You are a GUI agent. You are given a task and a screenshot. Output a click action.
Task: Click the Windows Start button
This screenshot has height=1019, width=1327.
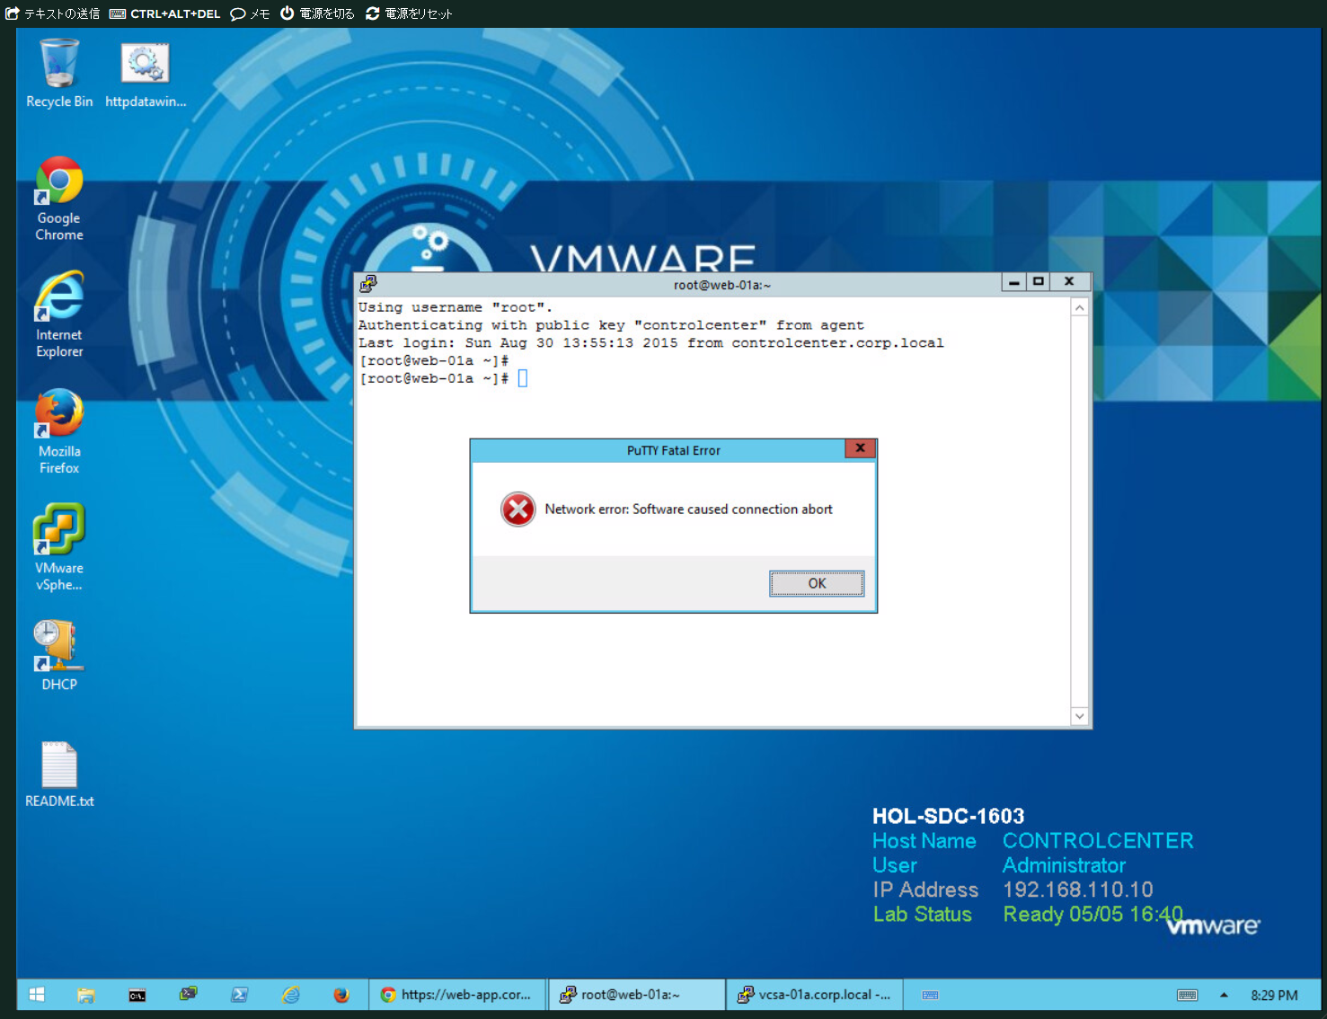(37, 995)
